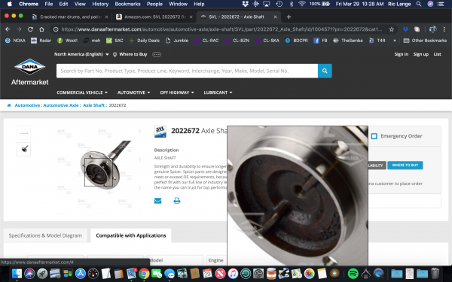
Task: Open Spotlight search in menu bar
Action: pyautogui.click(x=419, y=4)
